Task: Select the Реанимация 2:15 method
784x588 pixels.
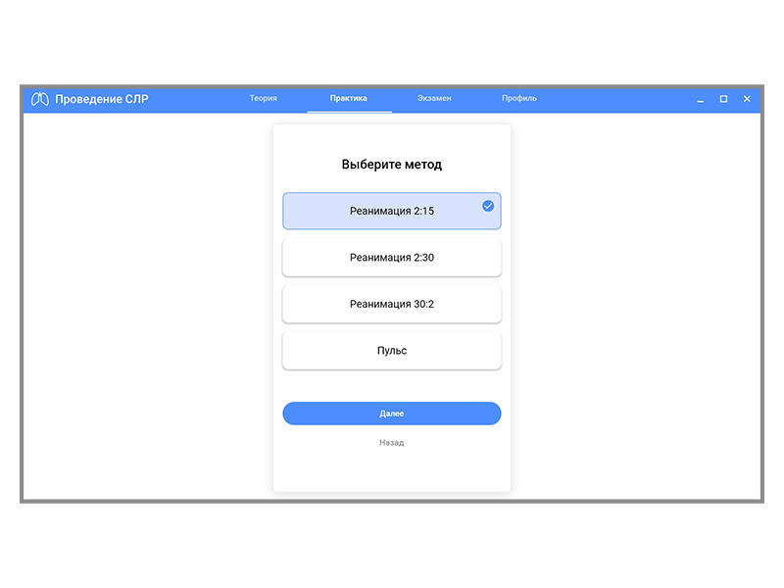Action: pyautogui.click(x=391, y=212)
